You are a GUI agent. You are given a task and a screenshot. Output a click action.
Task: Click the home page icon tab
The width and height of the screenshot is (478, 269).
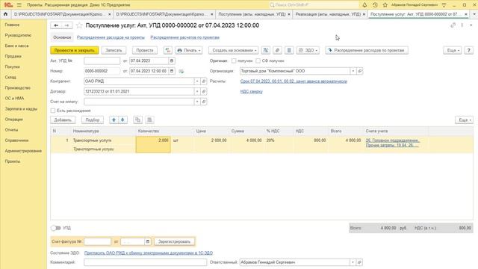(5, 14)
